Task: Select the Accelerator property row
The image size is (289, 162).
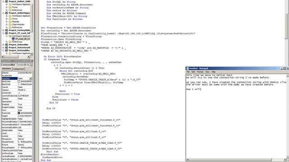Action: click(17, 76)
